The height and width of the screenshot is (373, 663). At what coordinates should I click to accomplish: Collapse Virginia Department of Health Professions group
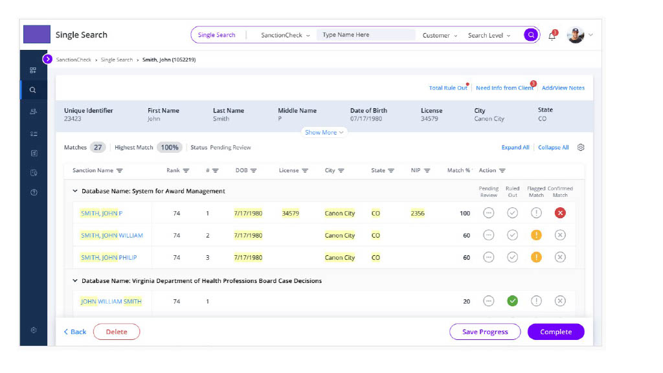[75, 281]
